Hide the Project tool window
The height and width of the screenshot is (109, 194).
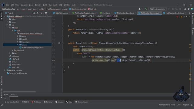pos(50,13)
